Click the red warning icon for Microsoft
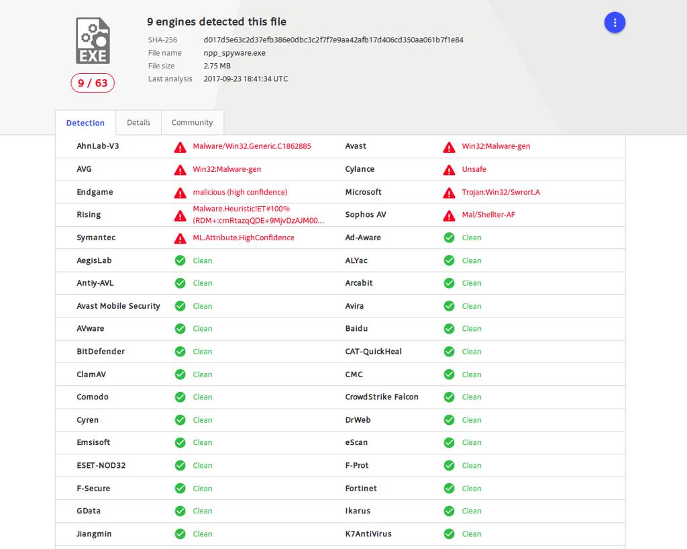Screen dimensions: 687x549 (x=449, y=193)
